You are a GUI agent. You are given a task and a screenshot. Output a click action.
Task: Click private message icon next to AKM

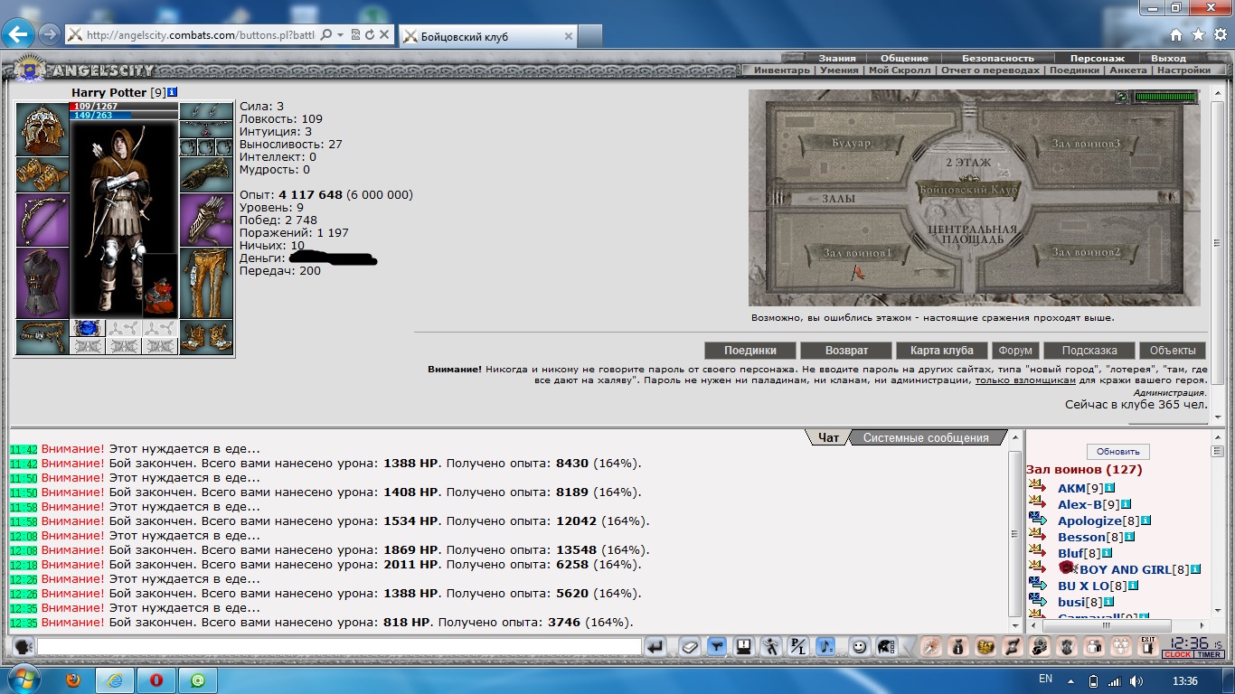(1036, 488)
